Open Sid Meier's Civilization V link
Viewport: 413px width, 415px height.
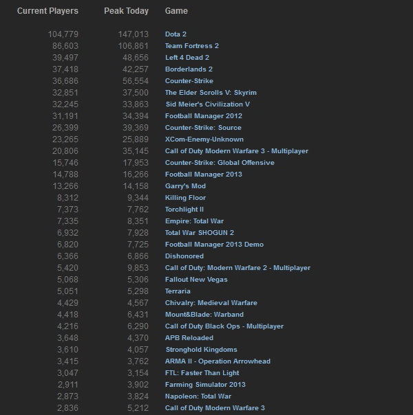tap(208, 104)
